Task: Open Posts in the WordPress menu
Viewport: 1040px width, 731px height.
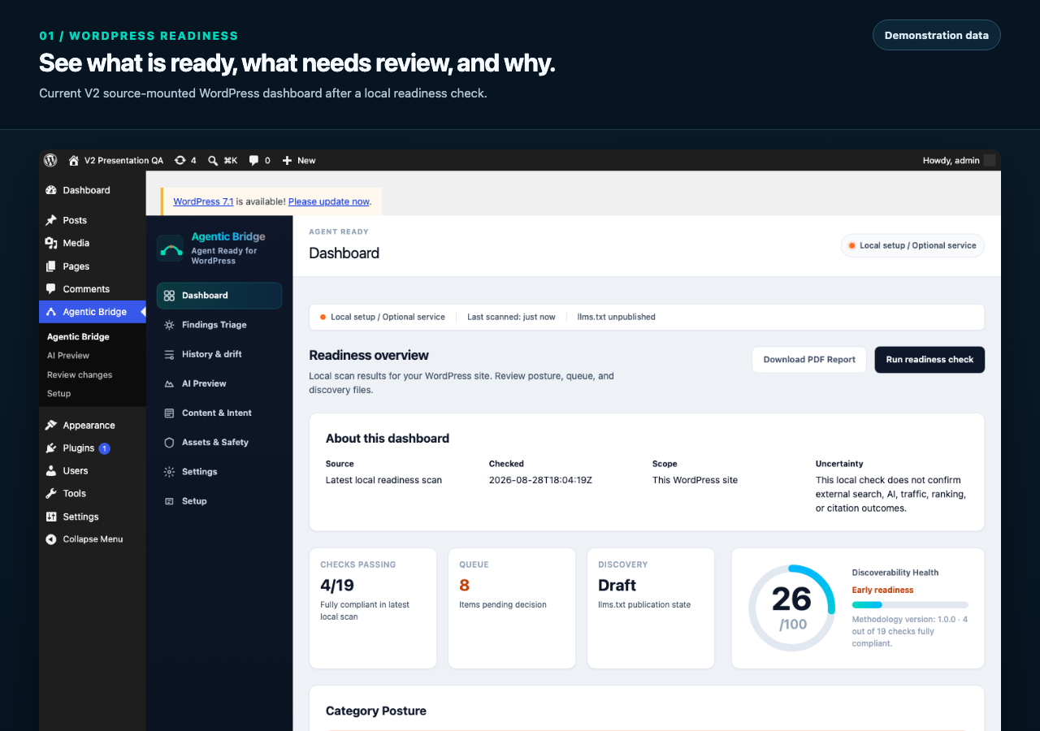Action: [93, 220]
